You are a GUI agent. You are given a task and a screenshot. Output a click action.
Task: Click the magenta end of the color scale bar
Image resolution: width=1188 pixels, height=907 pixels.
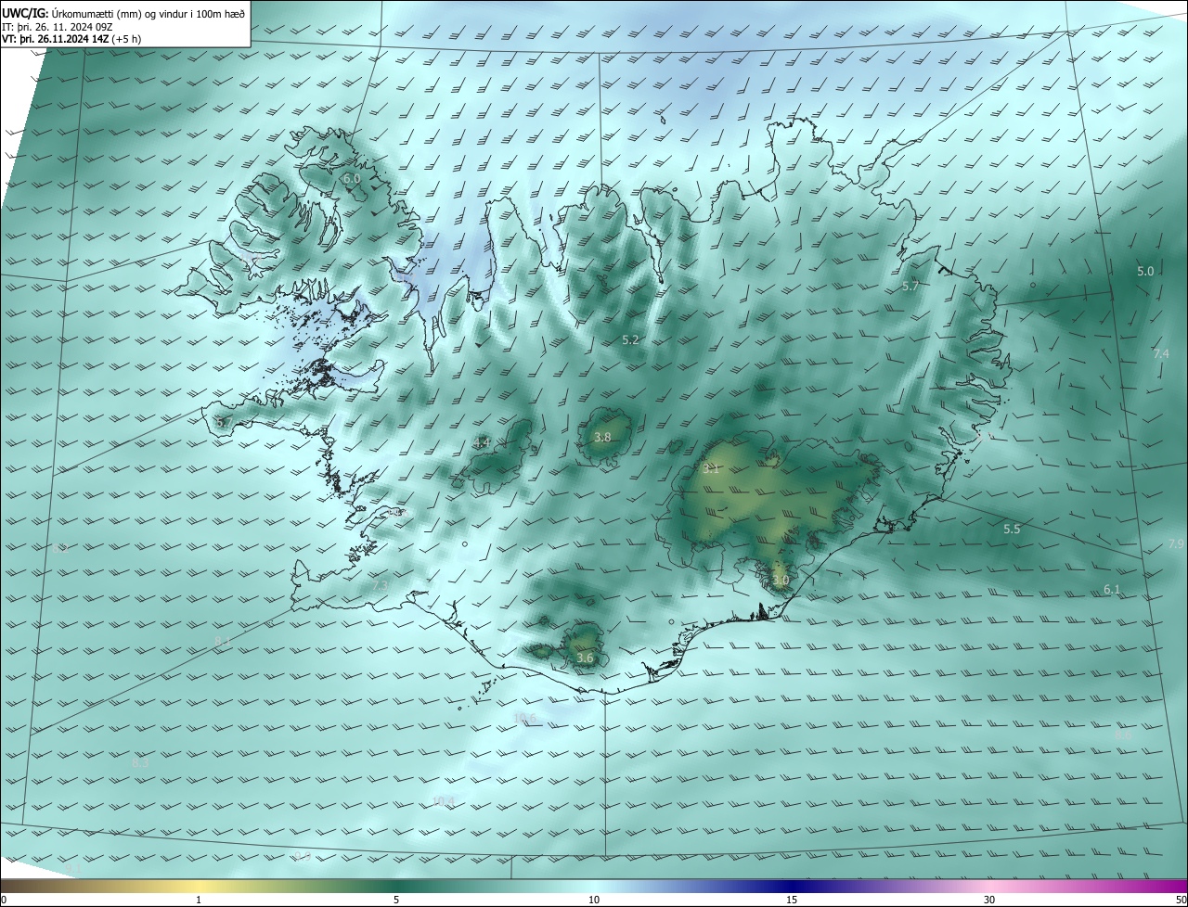point(1171,886)
